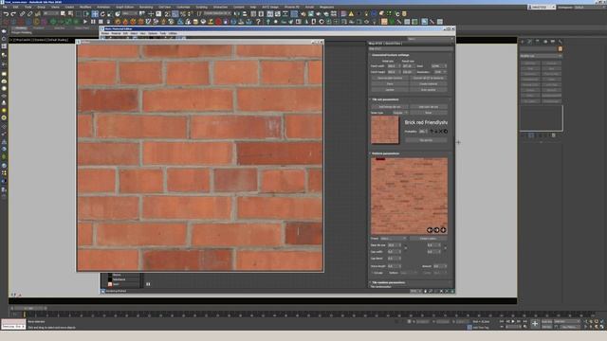The height and width of the screenshot is (341, 607).
Task: Click Add multi tile set button
Action: [428, 107]
